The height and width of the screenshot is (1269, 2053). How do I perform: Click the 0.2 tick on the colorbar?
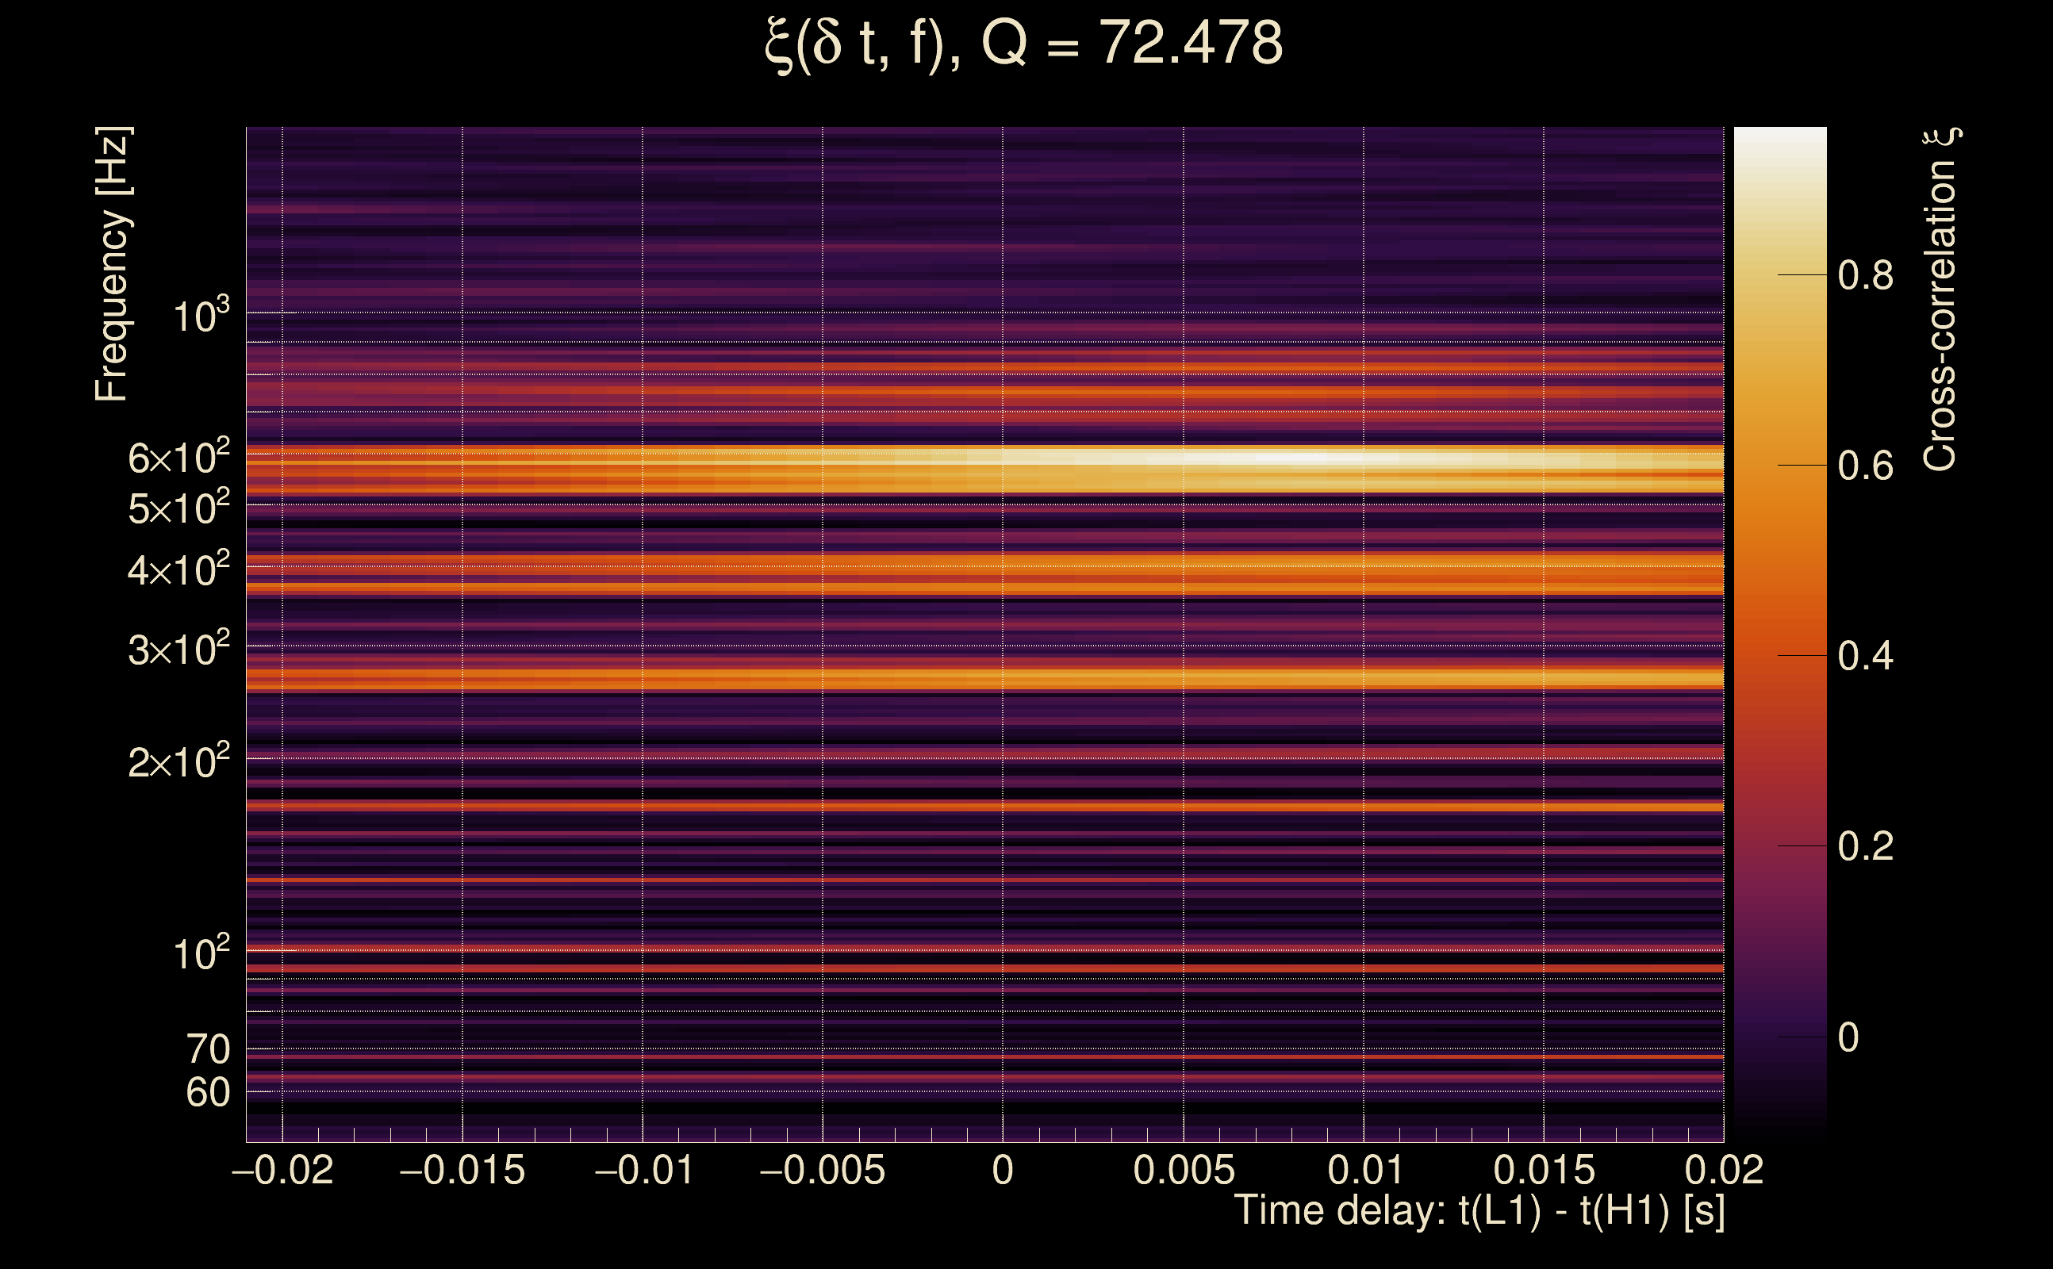point(1865,846)
